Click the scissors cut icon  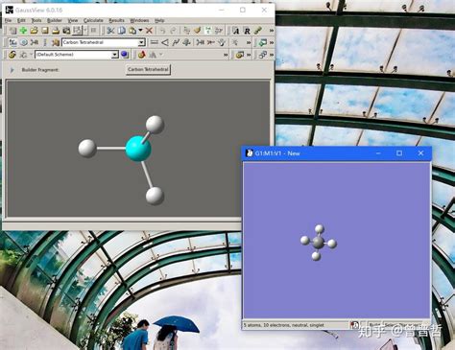(x=110, y=31)
